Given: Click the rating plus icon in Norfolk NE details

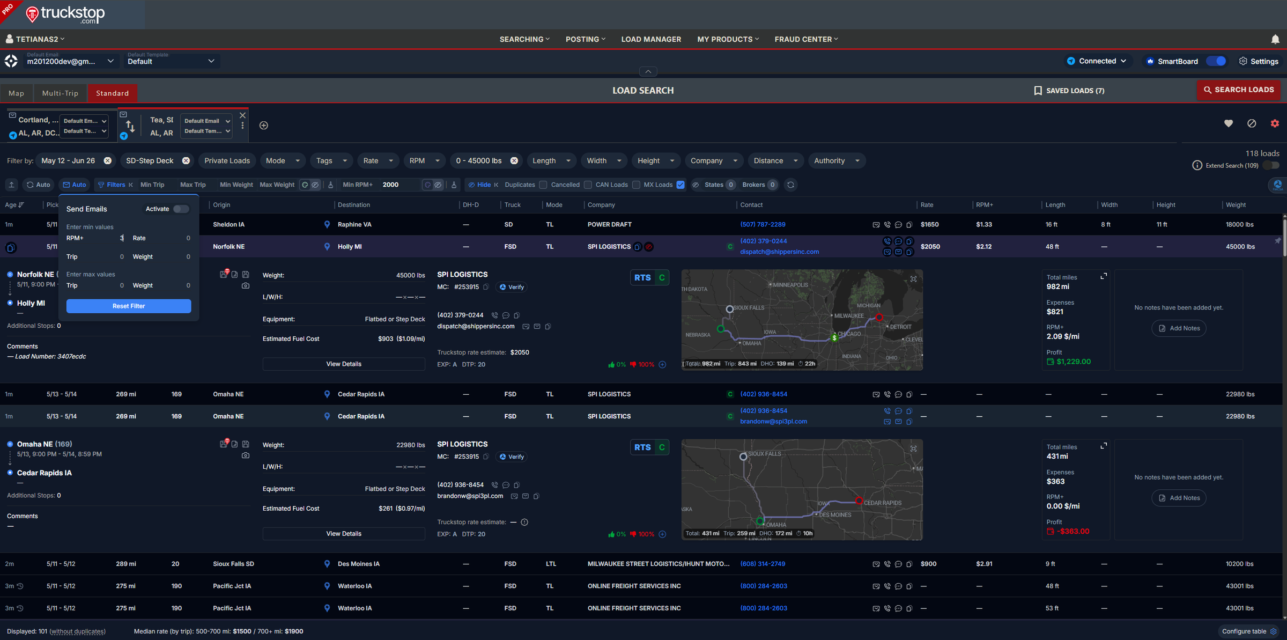Looking at the screenshot, I should 663,365.
